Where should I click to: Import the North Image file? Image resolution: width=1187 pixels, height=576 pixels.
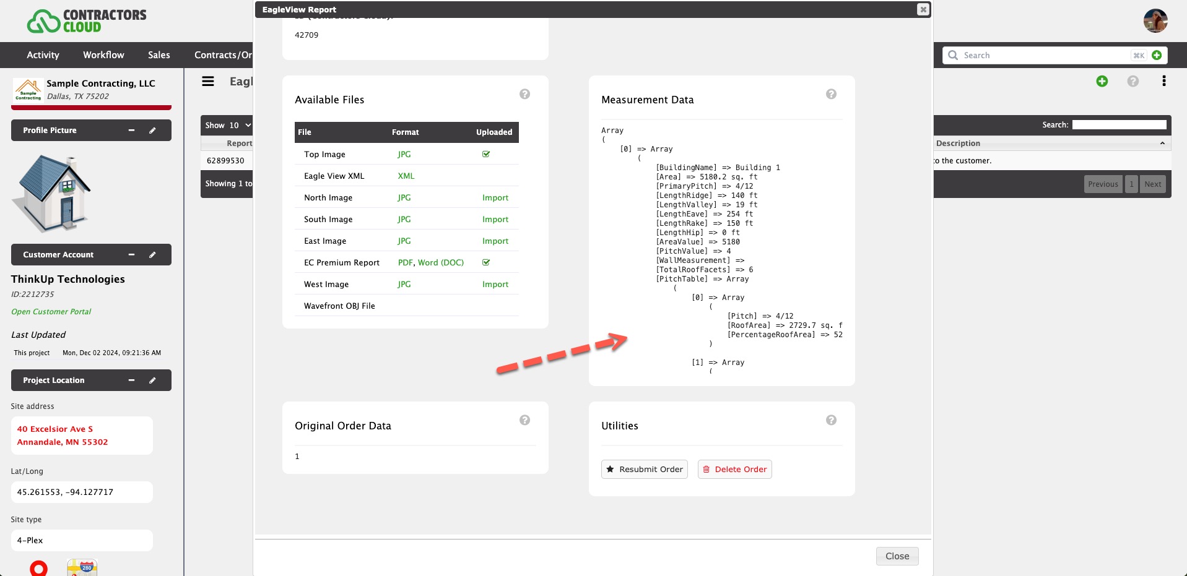pyautogui.click(x=495, y=198)
